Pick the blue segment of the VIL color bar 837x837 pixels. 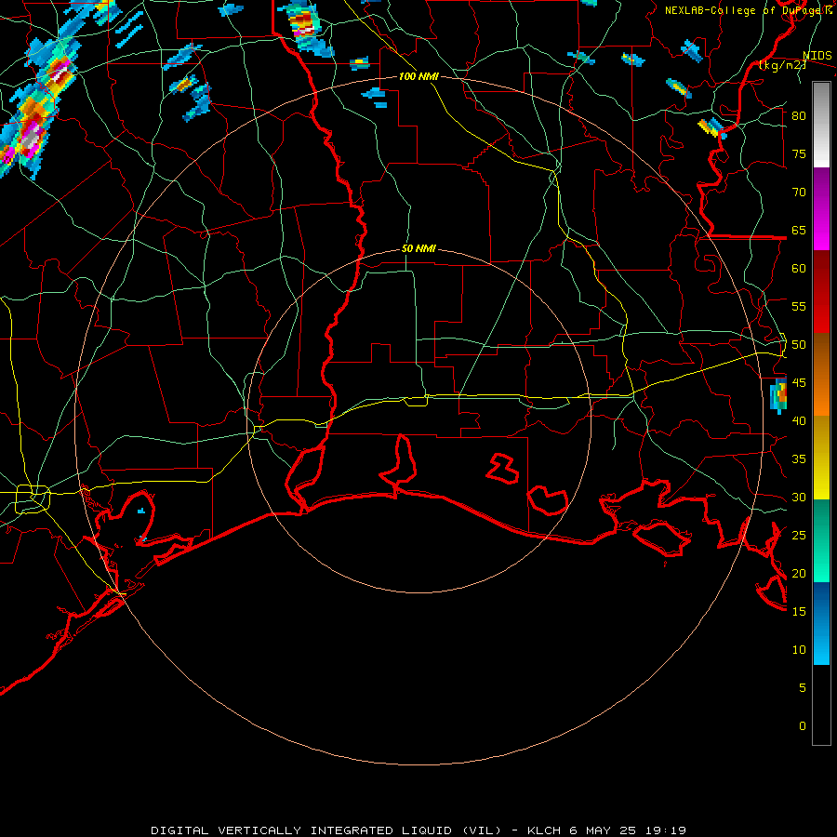(x=821, y=623)
